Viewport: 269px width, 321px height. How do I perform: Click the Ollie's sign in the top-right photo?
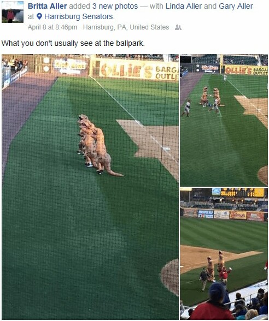point(245,70)
